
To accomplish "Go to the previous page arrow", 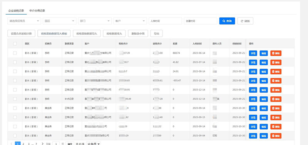I will [x=11, y=144].
